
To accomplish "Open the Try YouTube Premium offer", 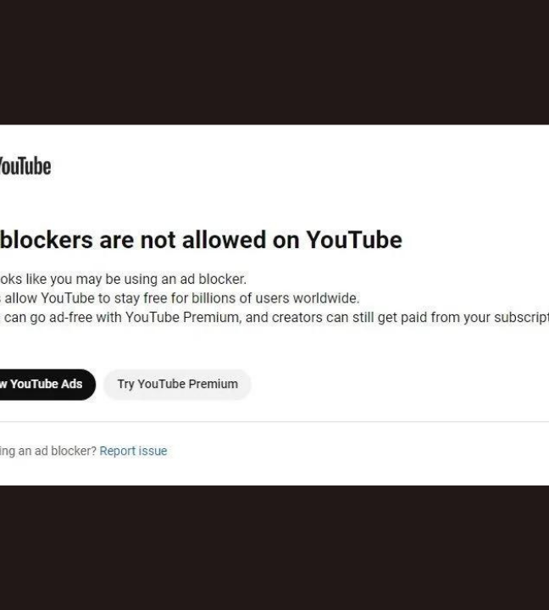I will (177, 385).
